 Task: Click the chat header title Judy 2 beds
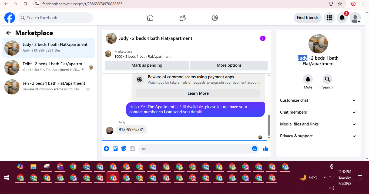coord(156,38)
